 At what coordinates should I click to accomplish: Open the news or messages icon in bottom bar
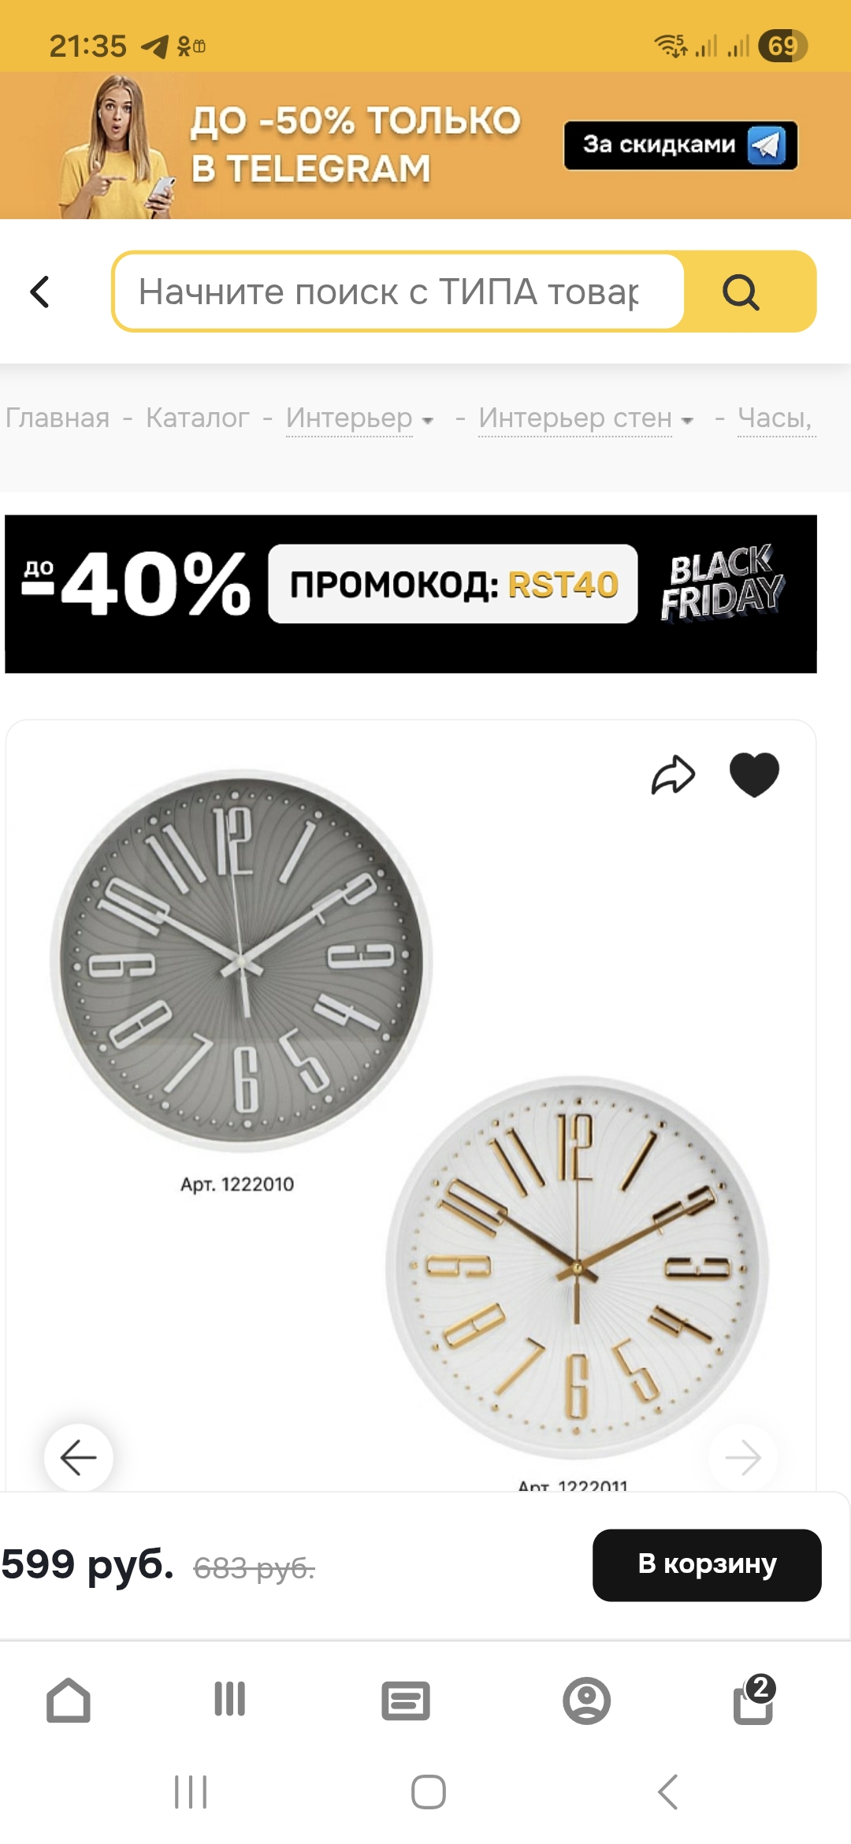coord(406,1701)
